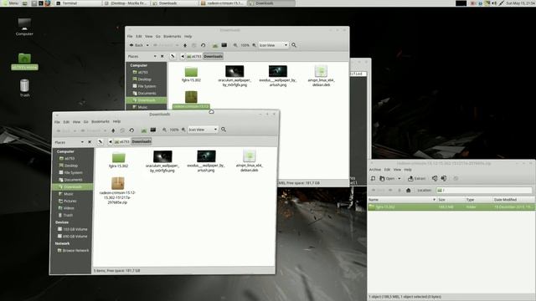Zoom in in front Downloads window
536x301 pixels.
coord(183,130)
